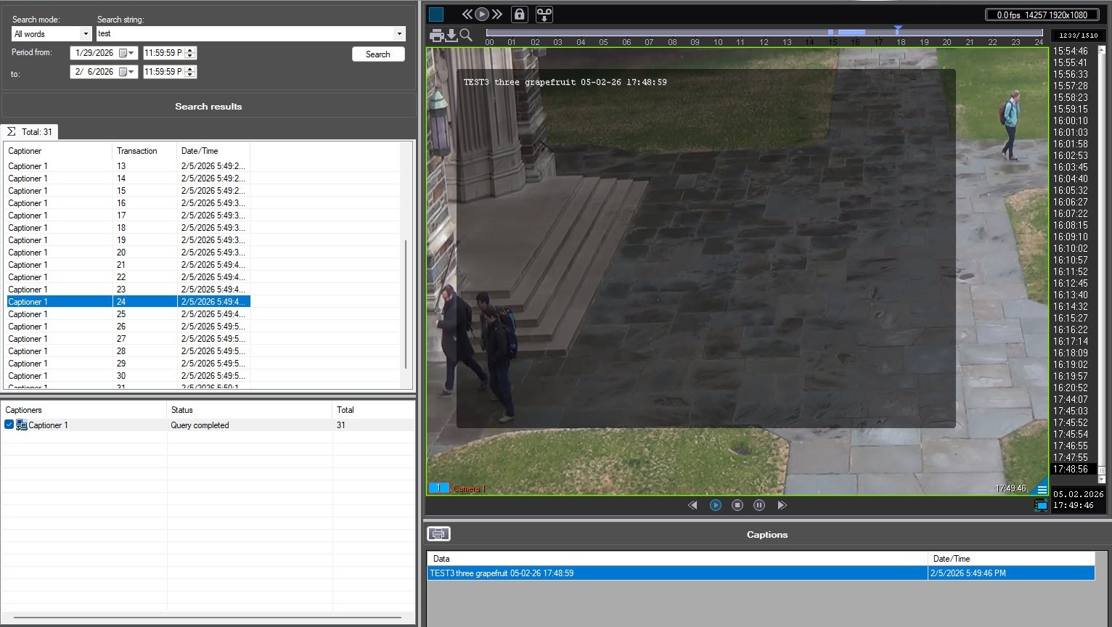Pause the video playback
Image resolution: width=1112 pixels, height=627 pixels.
pyautogui.click(x=759, y=505)
